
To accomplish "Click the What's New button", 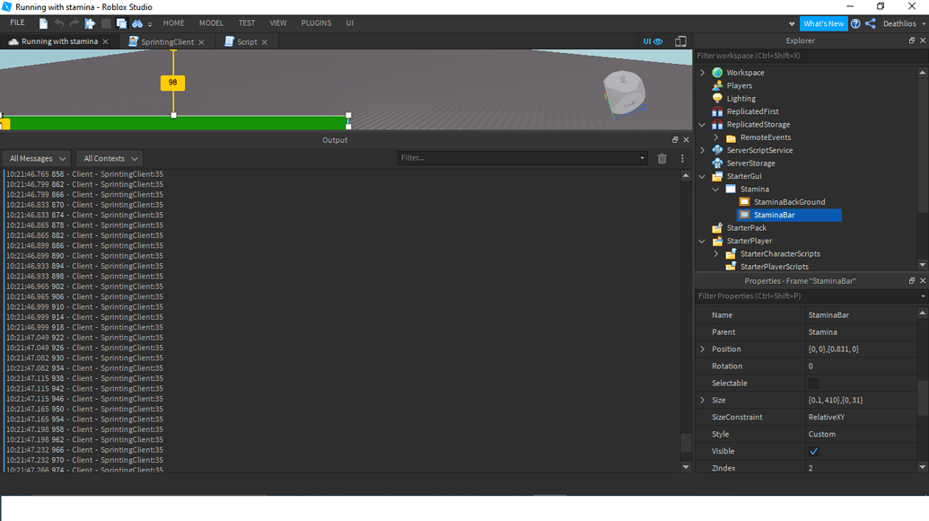I will pyautogui.click(x=824, y=23).
